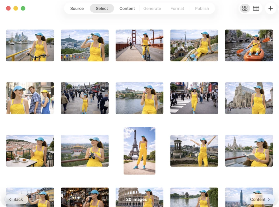Screen dimensions: 279x207
Task: Select the breakfast terrace photo
Action: tap(30, 150)
